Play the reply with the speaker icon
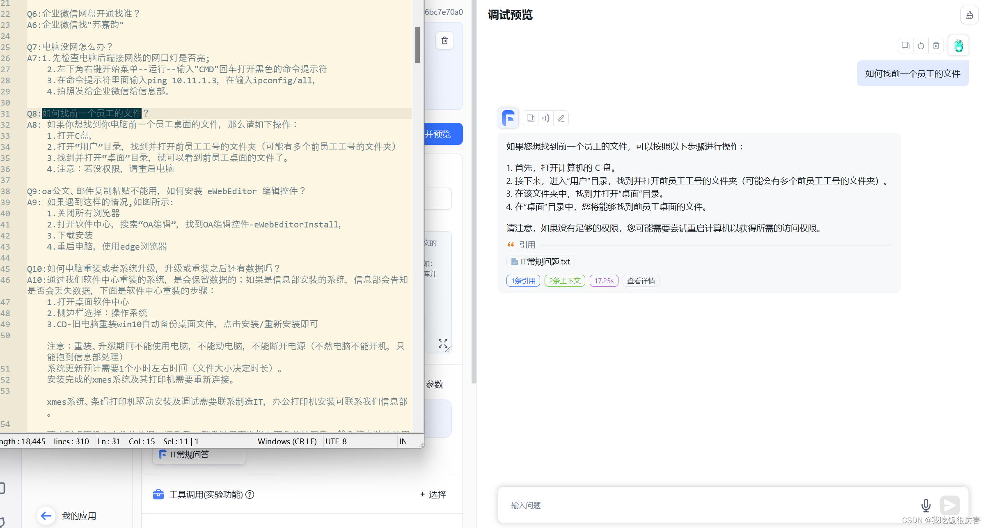The width and height of the screenshot is (987, 528). (x=546, y=118)
